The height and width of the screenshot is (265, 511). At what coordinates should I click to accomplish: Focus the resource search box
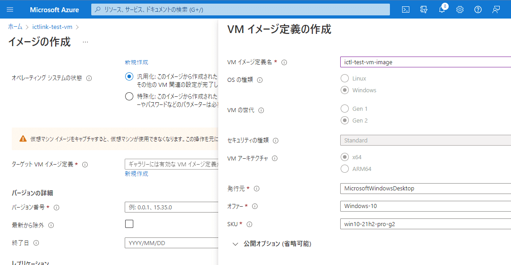pyautogui.click(x=240, y=9)
